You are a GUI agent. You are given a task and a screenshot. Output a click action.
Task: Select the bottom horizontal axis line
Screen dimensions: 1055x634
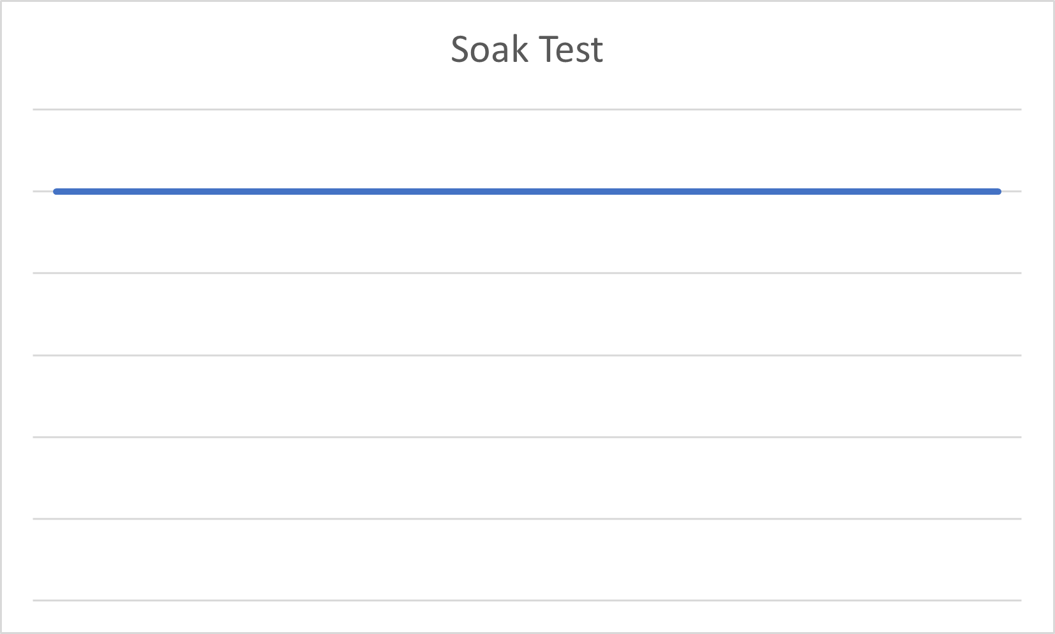pyautogui.click(x=527, y=600)
